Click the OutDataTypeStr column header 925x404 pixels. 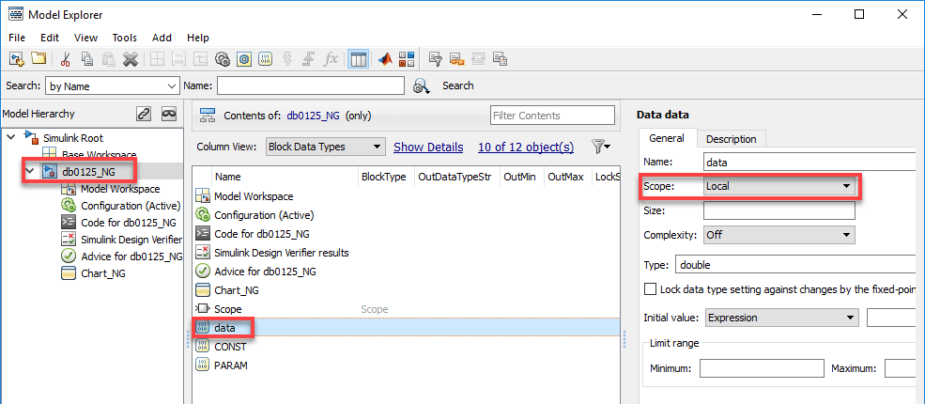point(455,177)
